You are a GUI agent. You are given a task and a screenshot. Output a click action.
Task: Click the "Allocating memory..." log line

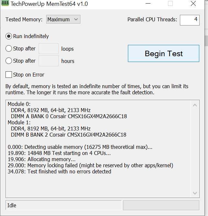tap(42, 159)
